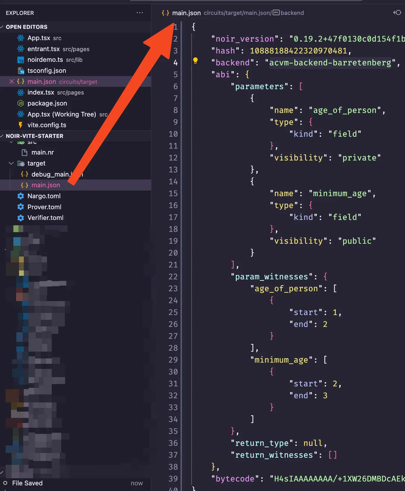Click the gear icon beside Prover.toml
405x491 pixels.
[x=21, y=207]
